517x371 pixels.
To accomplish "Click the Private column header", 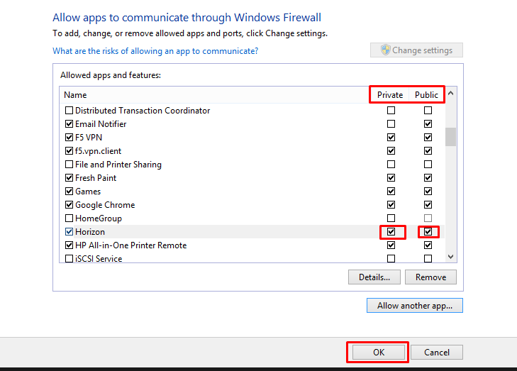I will (390, 95).
